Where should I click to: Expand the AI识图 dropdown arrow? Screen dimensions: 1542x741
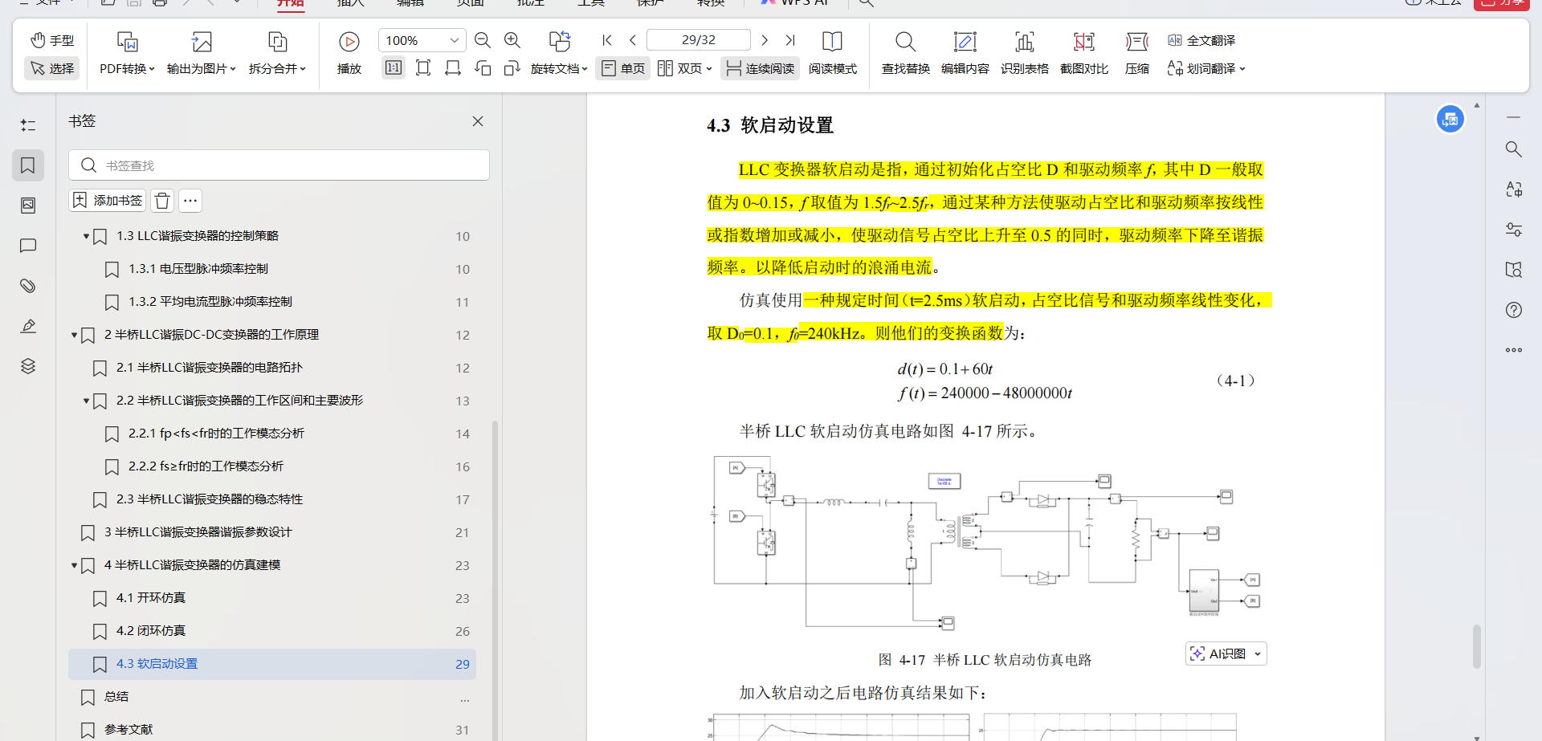pyautogui.click(x=1257, y=654)
